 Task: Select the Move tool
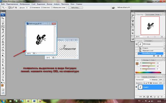[3, 18]
